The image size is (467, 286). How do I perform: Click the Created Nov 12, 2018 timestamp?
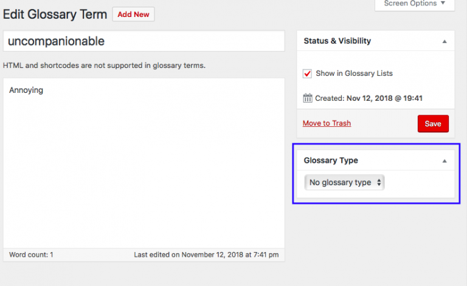pyautogui.click(x=384, y=98)
